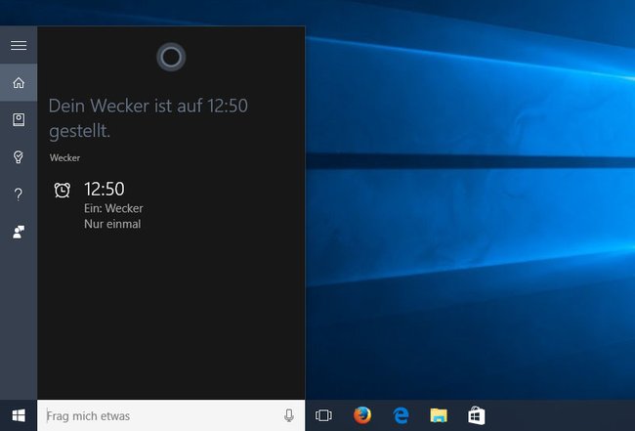Launch Microsoft Edge from the taskbar
635x431 pixels.
point(401,415)
